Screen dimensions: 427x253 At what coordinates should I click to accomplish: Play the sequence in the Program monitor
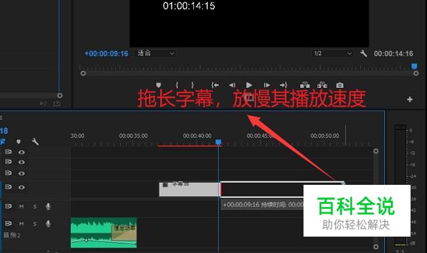point(249,85)
